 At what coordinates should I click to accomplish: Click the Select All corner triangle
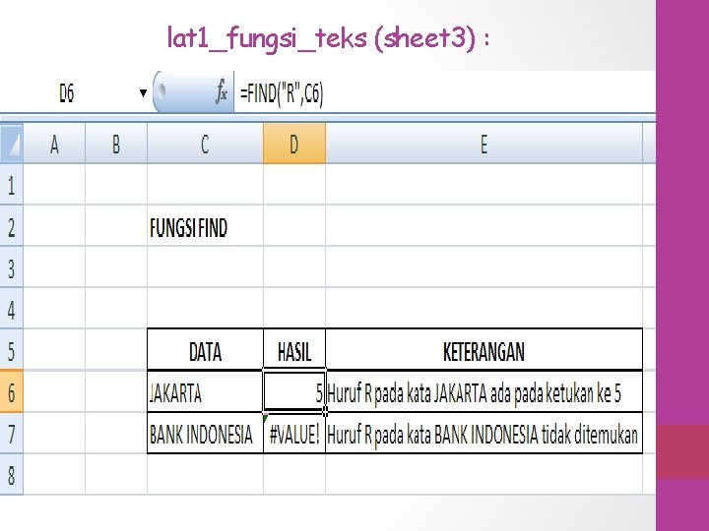click(x=11, y=144)
